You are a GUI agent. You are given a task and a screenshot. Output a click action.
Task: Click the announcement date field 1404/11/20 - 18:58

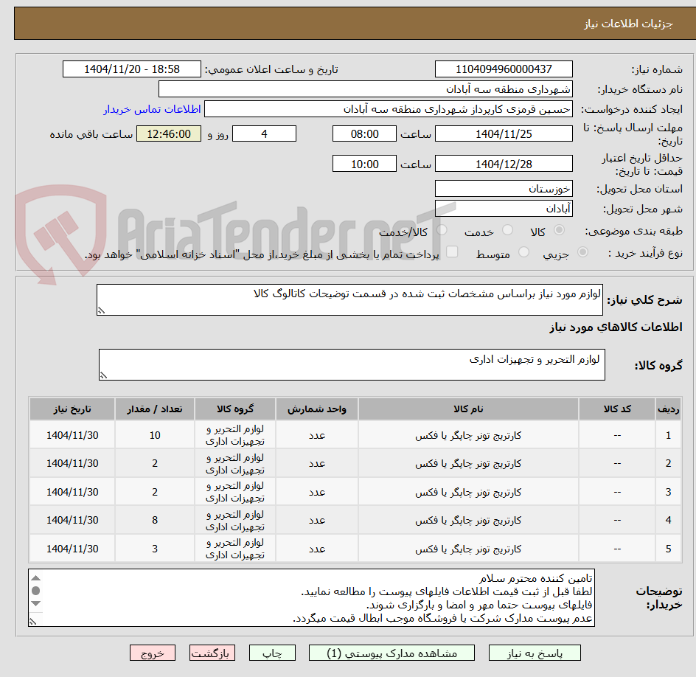point(132,69)
